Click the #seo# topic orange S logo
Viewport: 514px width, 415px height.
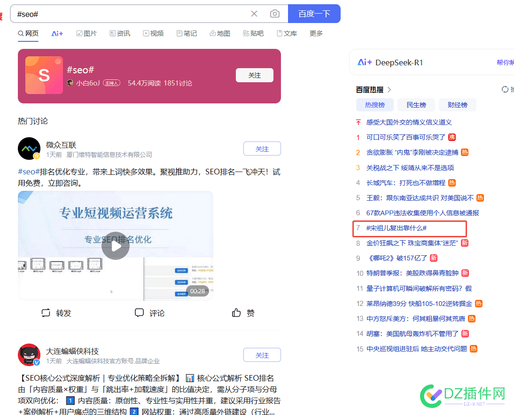(44, 75)
